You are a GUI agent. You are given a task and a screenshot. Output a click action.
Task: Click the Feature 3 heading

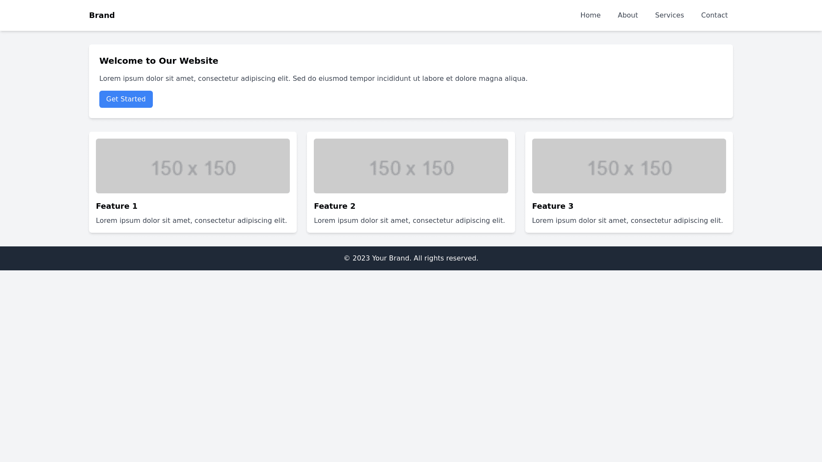pos(552,206)
